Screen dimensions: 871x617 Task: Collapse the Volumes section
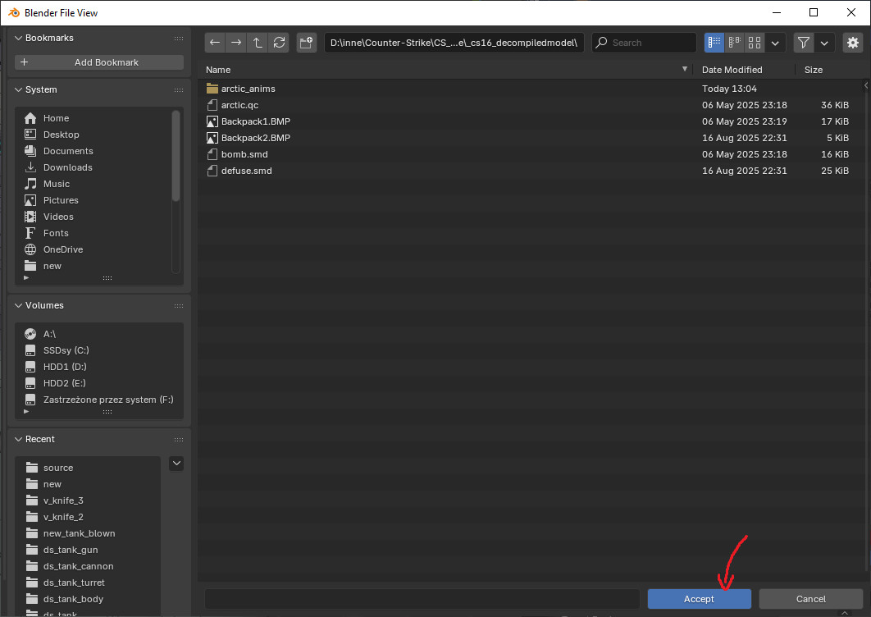18,305
